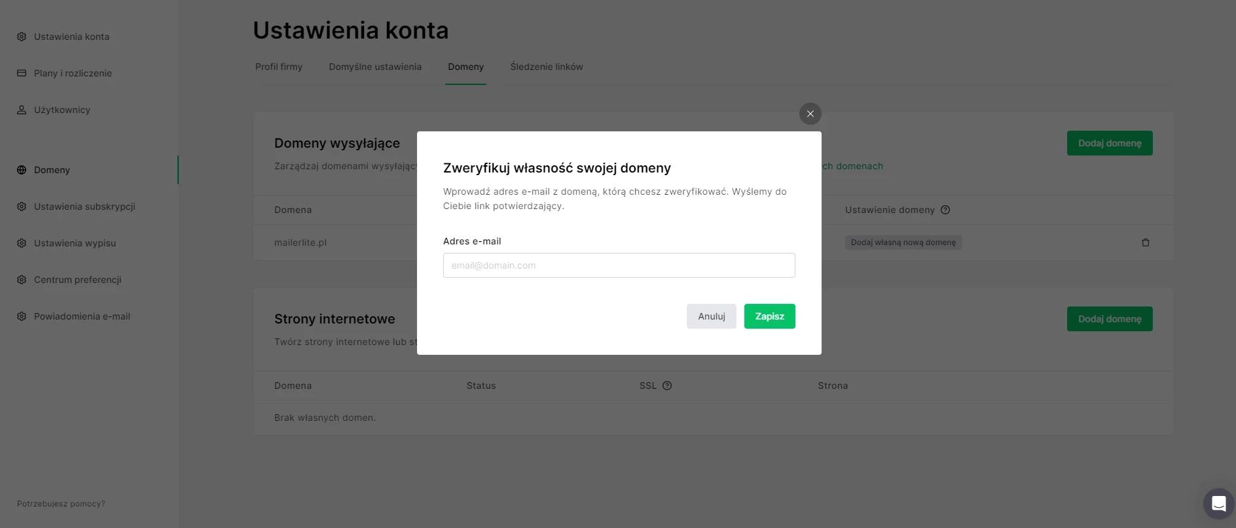Click the Użytkownicy person icon
This screenshot has width=1236, height=528.
click(x=22, y=110)
